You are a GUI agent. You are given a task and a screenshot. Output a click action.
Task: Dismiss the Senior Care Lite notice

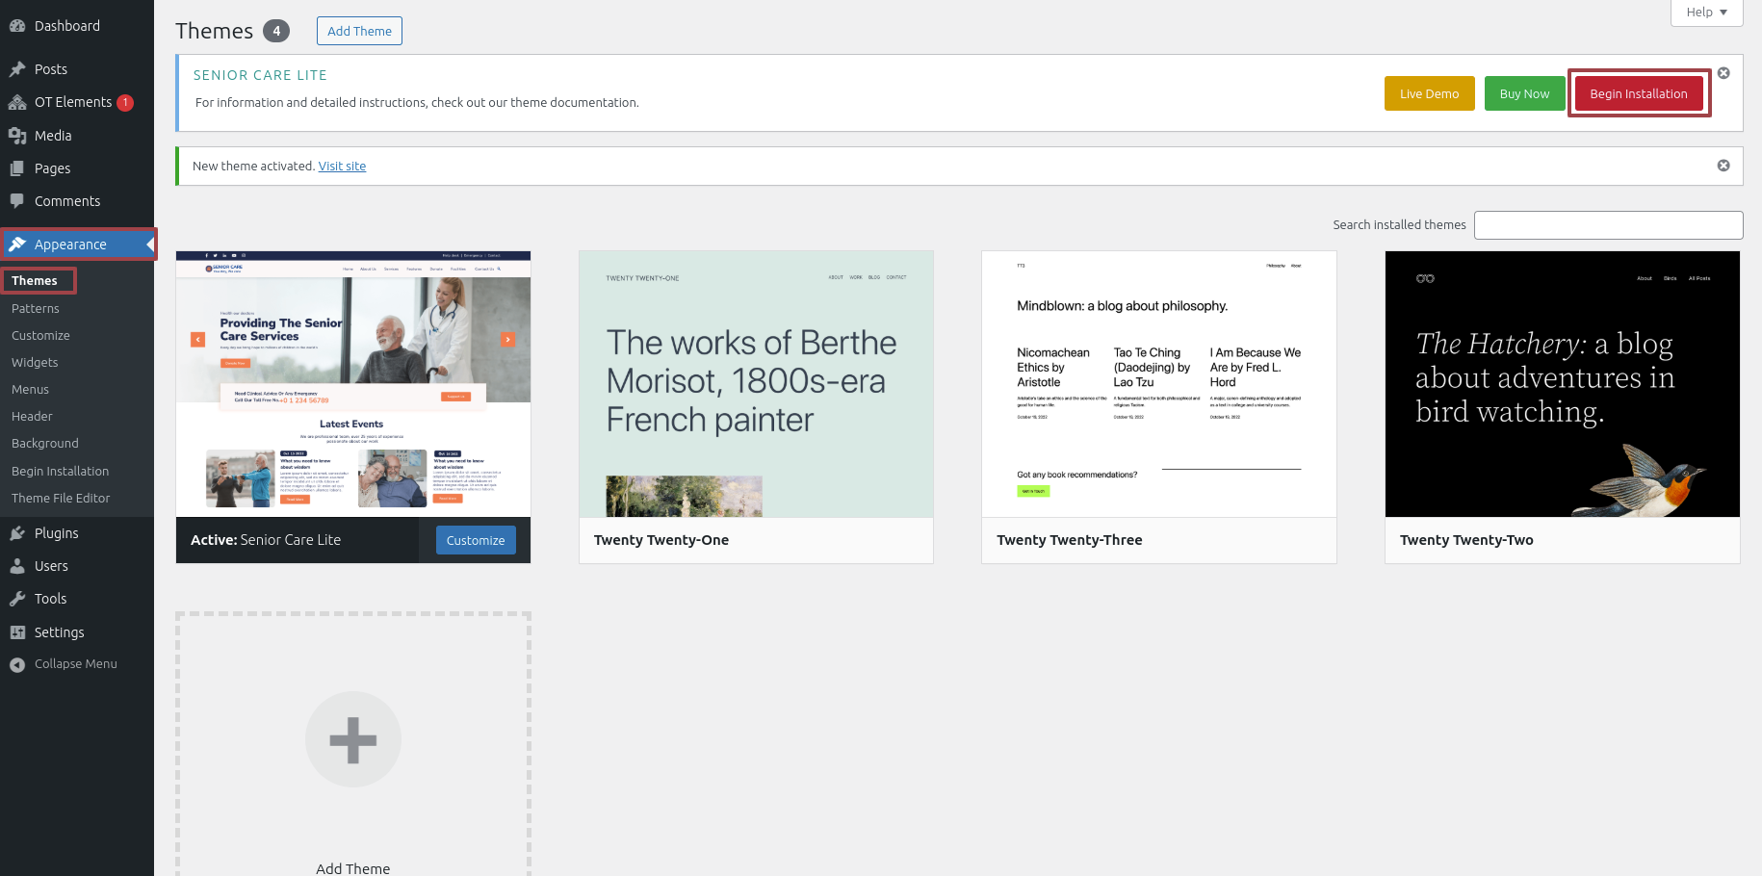(x=1723, y=73)
